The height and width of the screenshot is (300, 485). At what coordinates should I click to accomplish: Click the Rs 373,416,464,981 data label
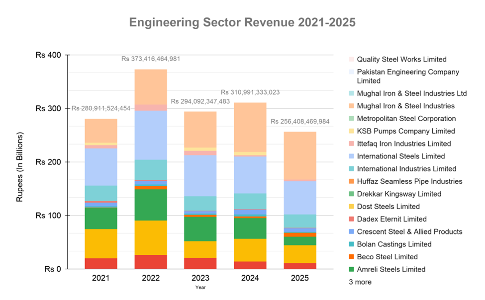pos(151,59)
